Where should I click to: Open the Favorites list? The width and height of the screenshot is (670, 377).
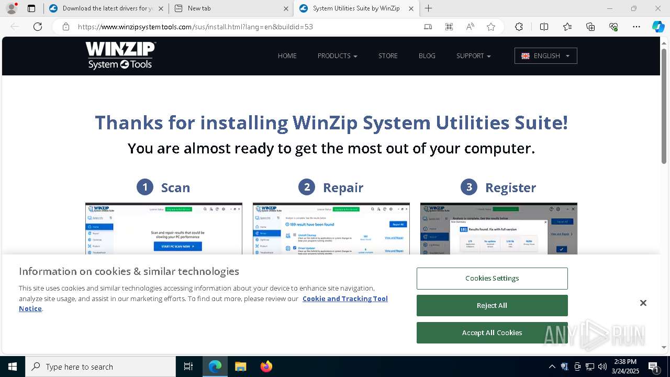tap(567, 27)
